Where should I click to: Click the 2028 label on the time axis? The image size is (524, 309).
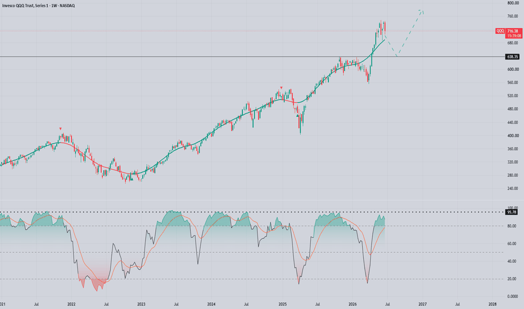coord(493,305)
